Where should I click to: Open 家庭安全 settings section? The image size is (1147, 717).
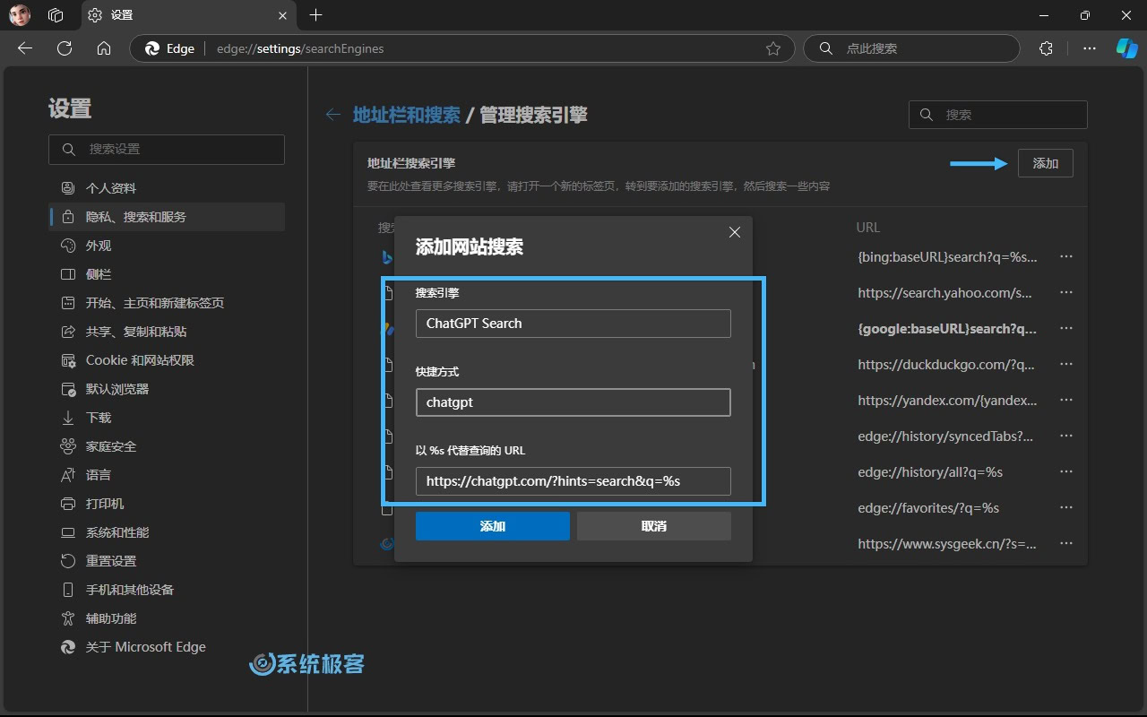[167, 446]
